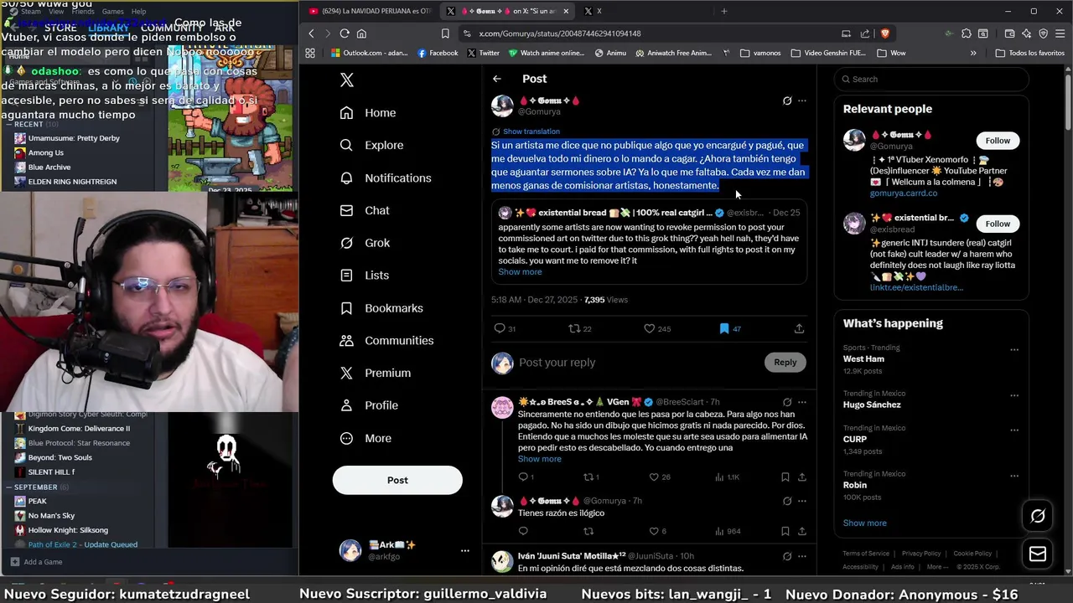Open Brave Shields icon
This screenshot has height=603, width=1073.
click(x=884, y=33)
